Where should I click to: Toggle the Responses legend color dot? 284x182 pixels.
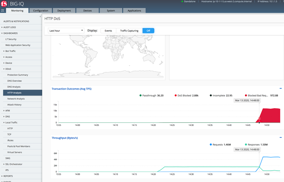245,145
